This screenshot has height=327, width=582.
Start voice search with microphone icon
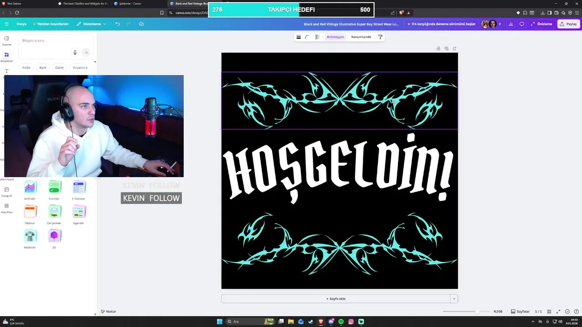[75, 52]
